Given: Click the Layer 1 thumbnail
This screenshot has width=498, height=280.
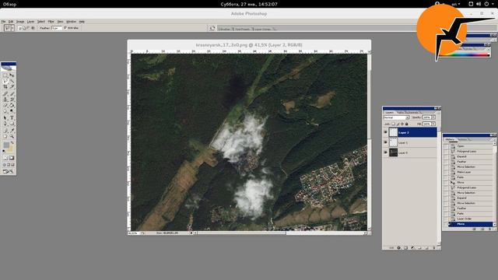Looking at the screenshot, I should pyautogui.click(x=393, y=142).
